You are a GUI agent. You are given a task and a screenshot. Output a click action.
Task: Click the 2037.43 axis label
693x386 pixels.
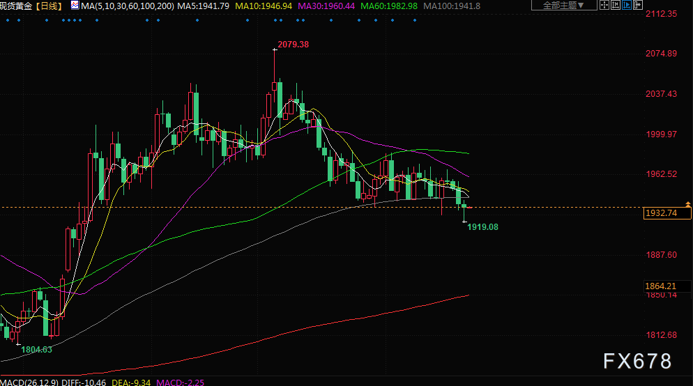tap(661, 94)
